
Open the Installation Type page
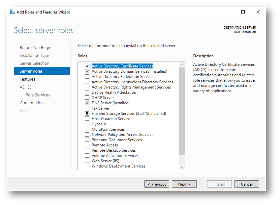click(x=34, y=56)
